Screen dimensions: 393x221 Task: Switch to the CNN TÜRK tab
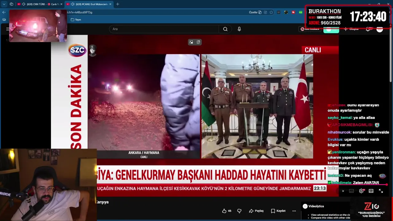[x=40, y=4]
